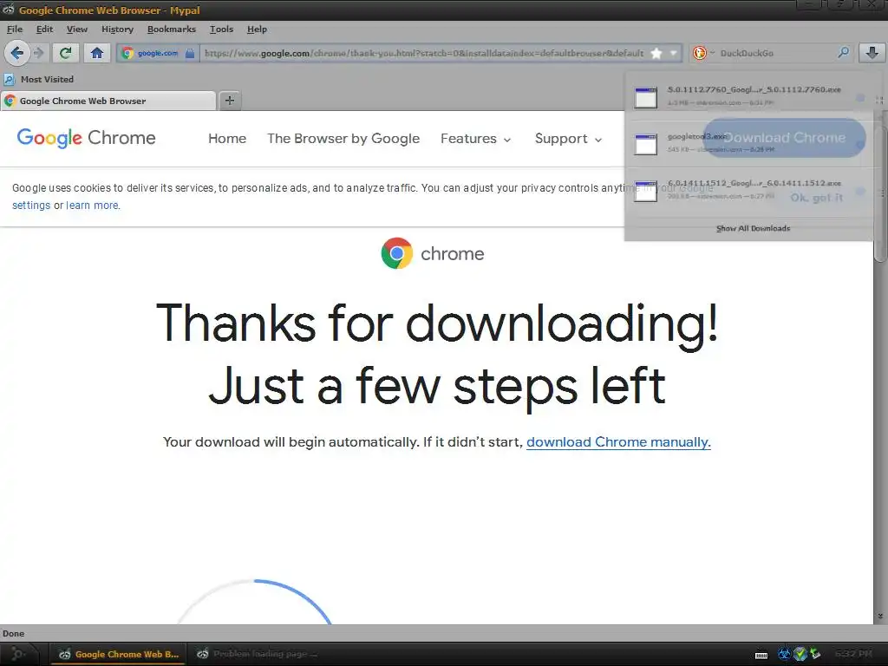
Task: Bookmark this page with the star icon
Action: pos(656,53)
